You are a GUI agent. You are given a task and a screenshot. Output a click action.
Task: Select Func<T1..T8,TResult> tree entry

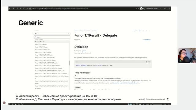(x=46, y=60)
